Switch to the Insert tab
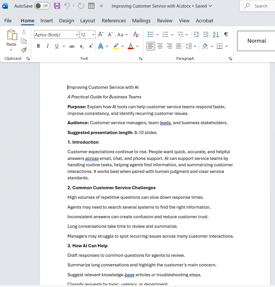Image resolution: width=275 pixels, height=287 pixels. (x=47, y=21)
